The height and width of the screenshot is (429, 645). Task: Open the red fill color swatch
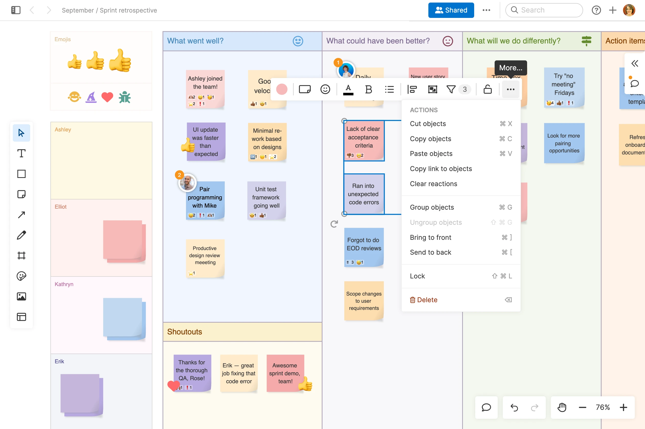click(x=282, y=89)
